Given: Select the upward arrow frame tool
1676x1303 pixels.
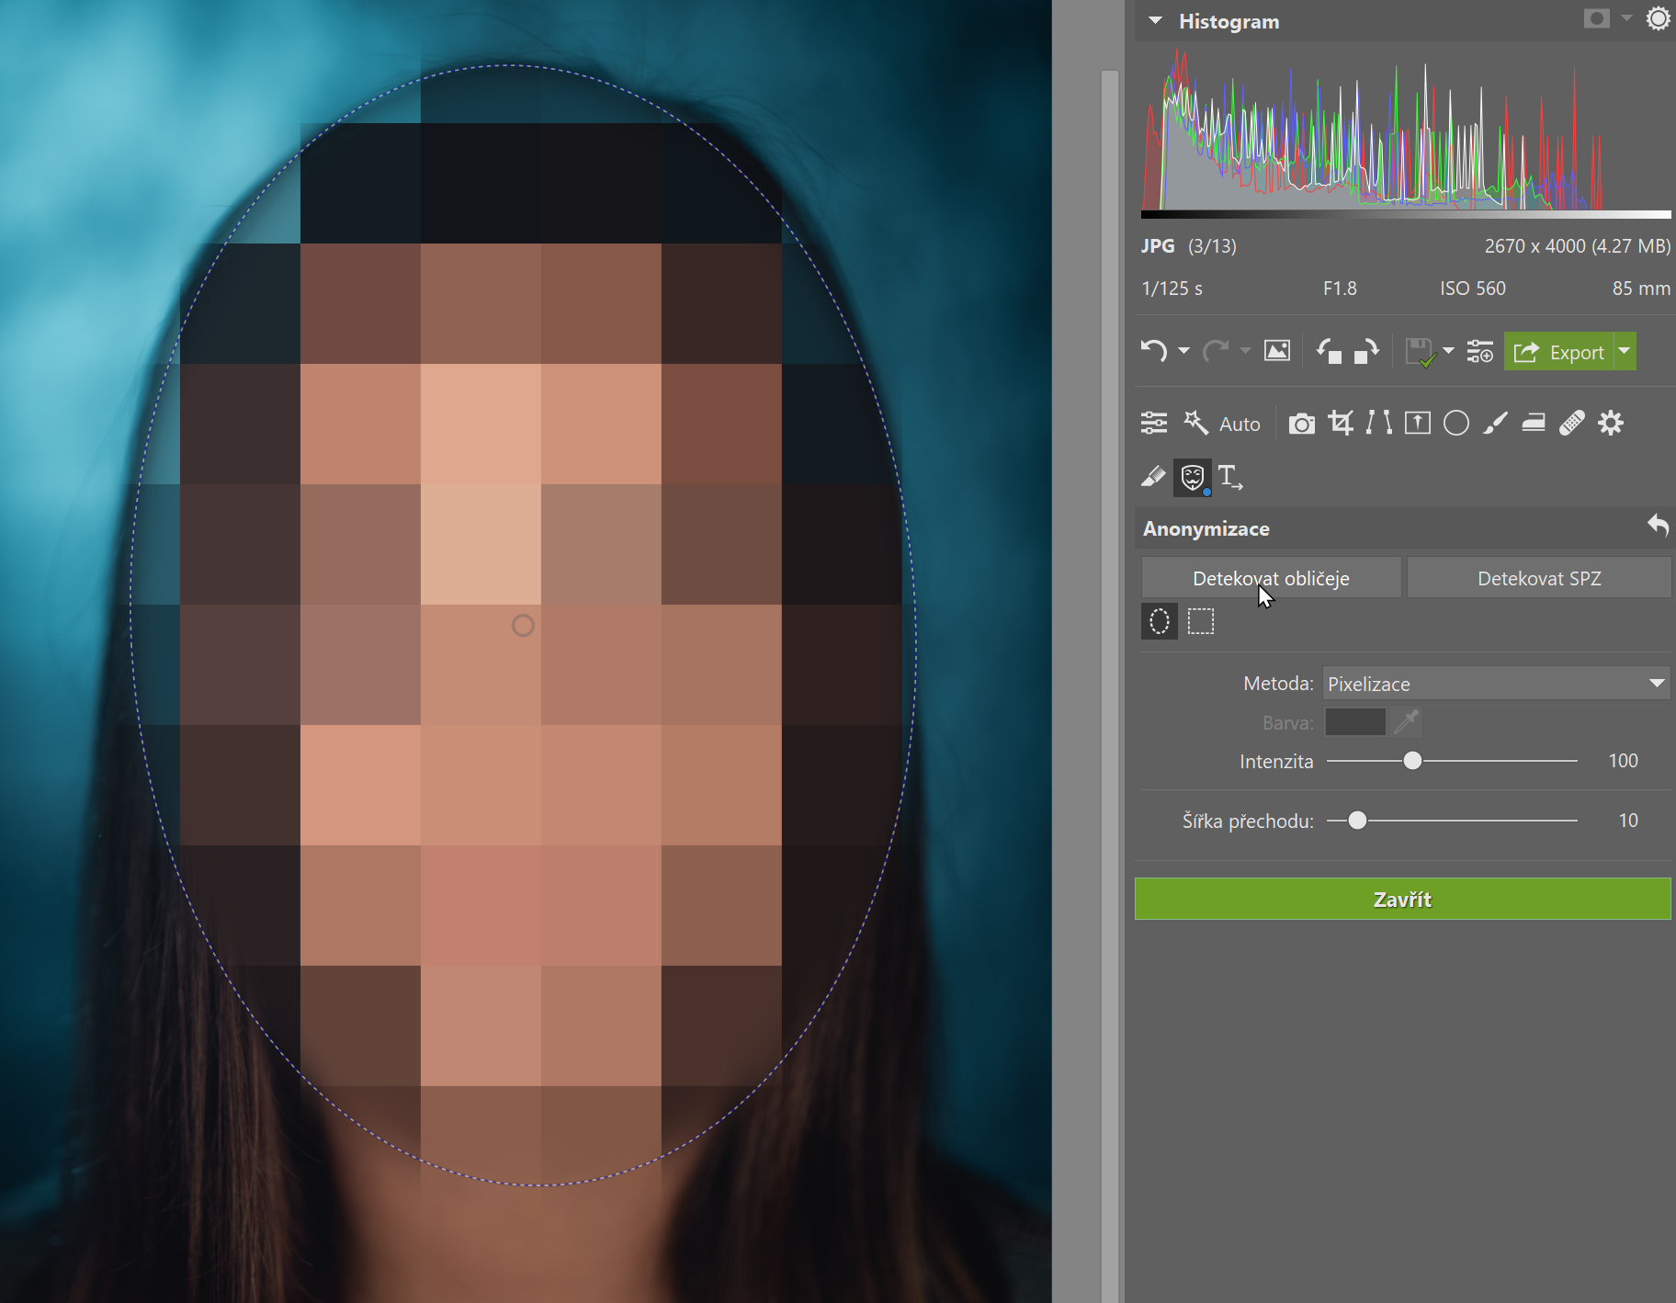Looking at the screenshot, I should coord(1418,423).
